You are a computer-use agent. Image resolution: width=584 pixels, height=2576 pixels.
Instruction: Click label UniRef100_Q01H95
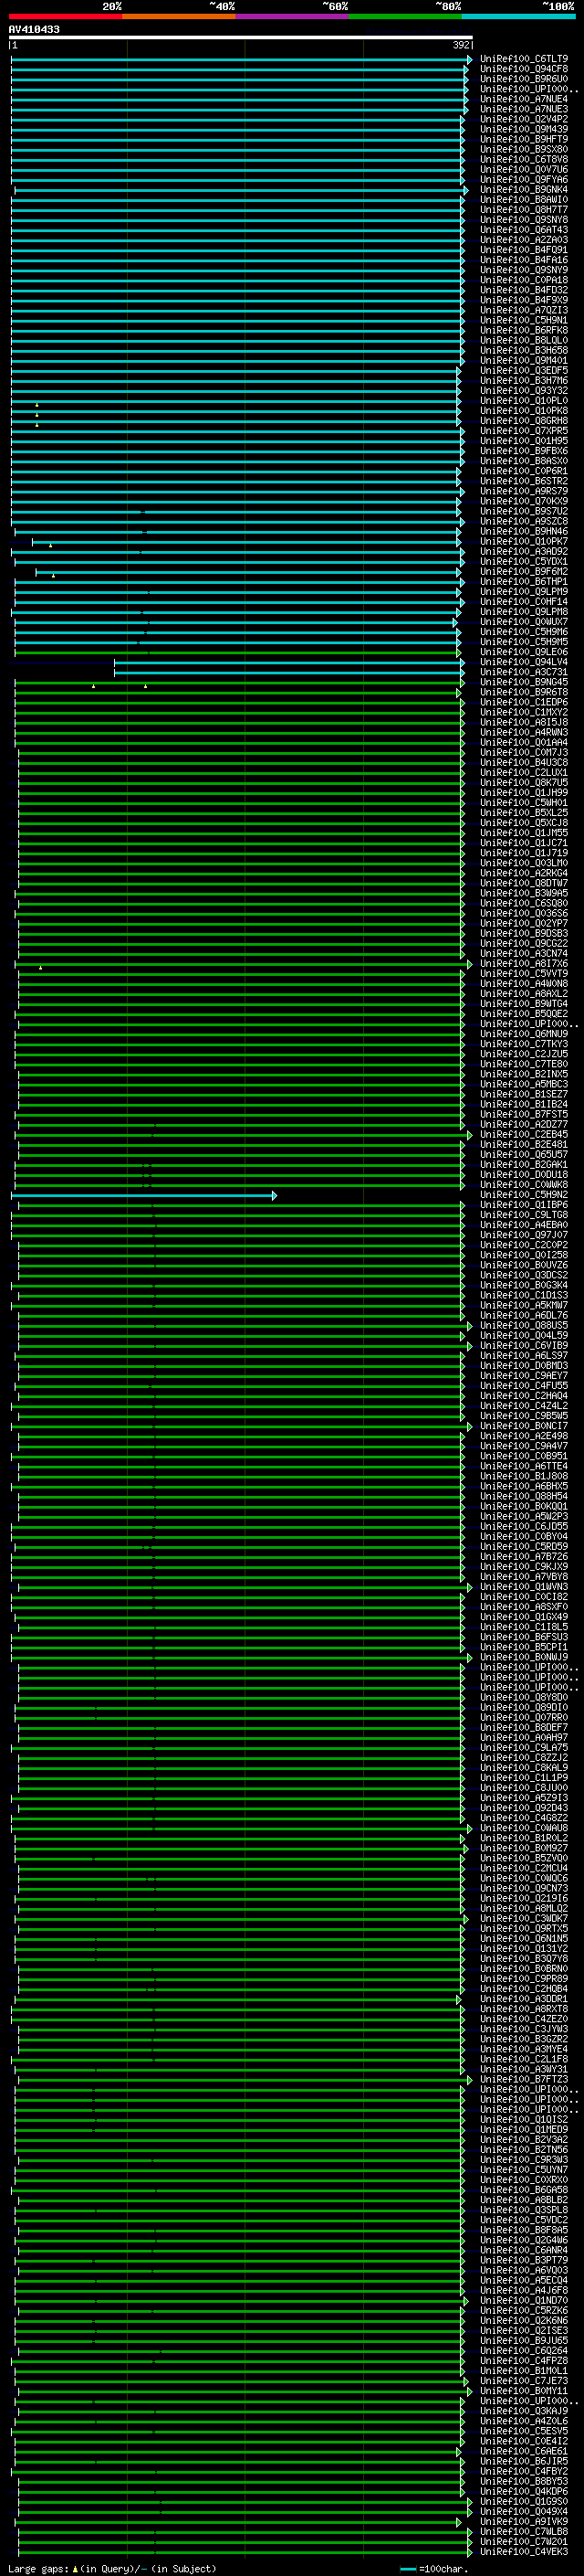(x=524, y=441)
